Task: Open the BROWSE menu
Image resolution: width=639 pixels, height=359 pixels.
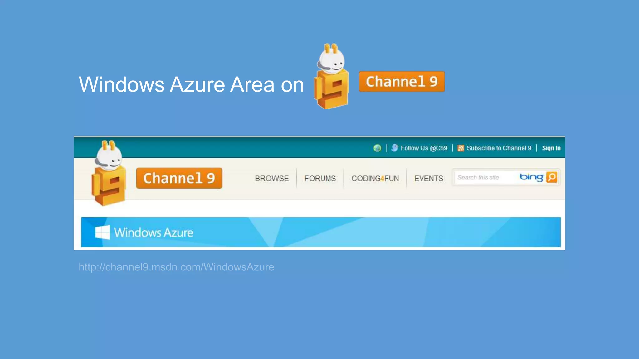Action: 272,178
